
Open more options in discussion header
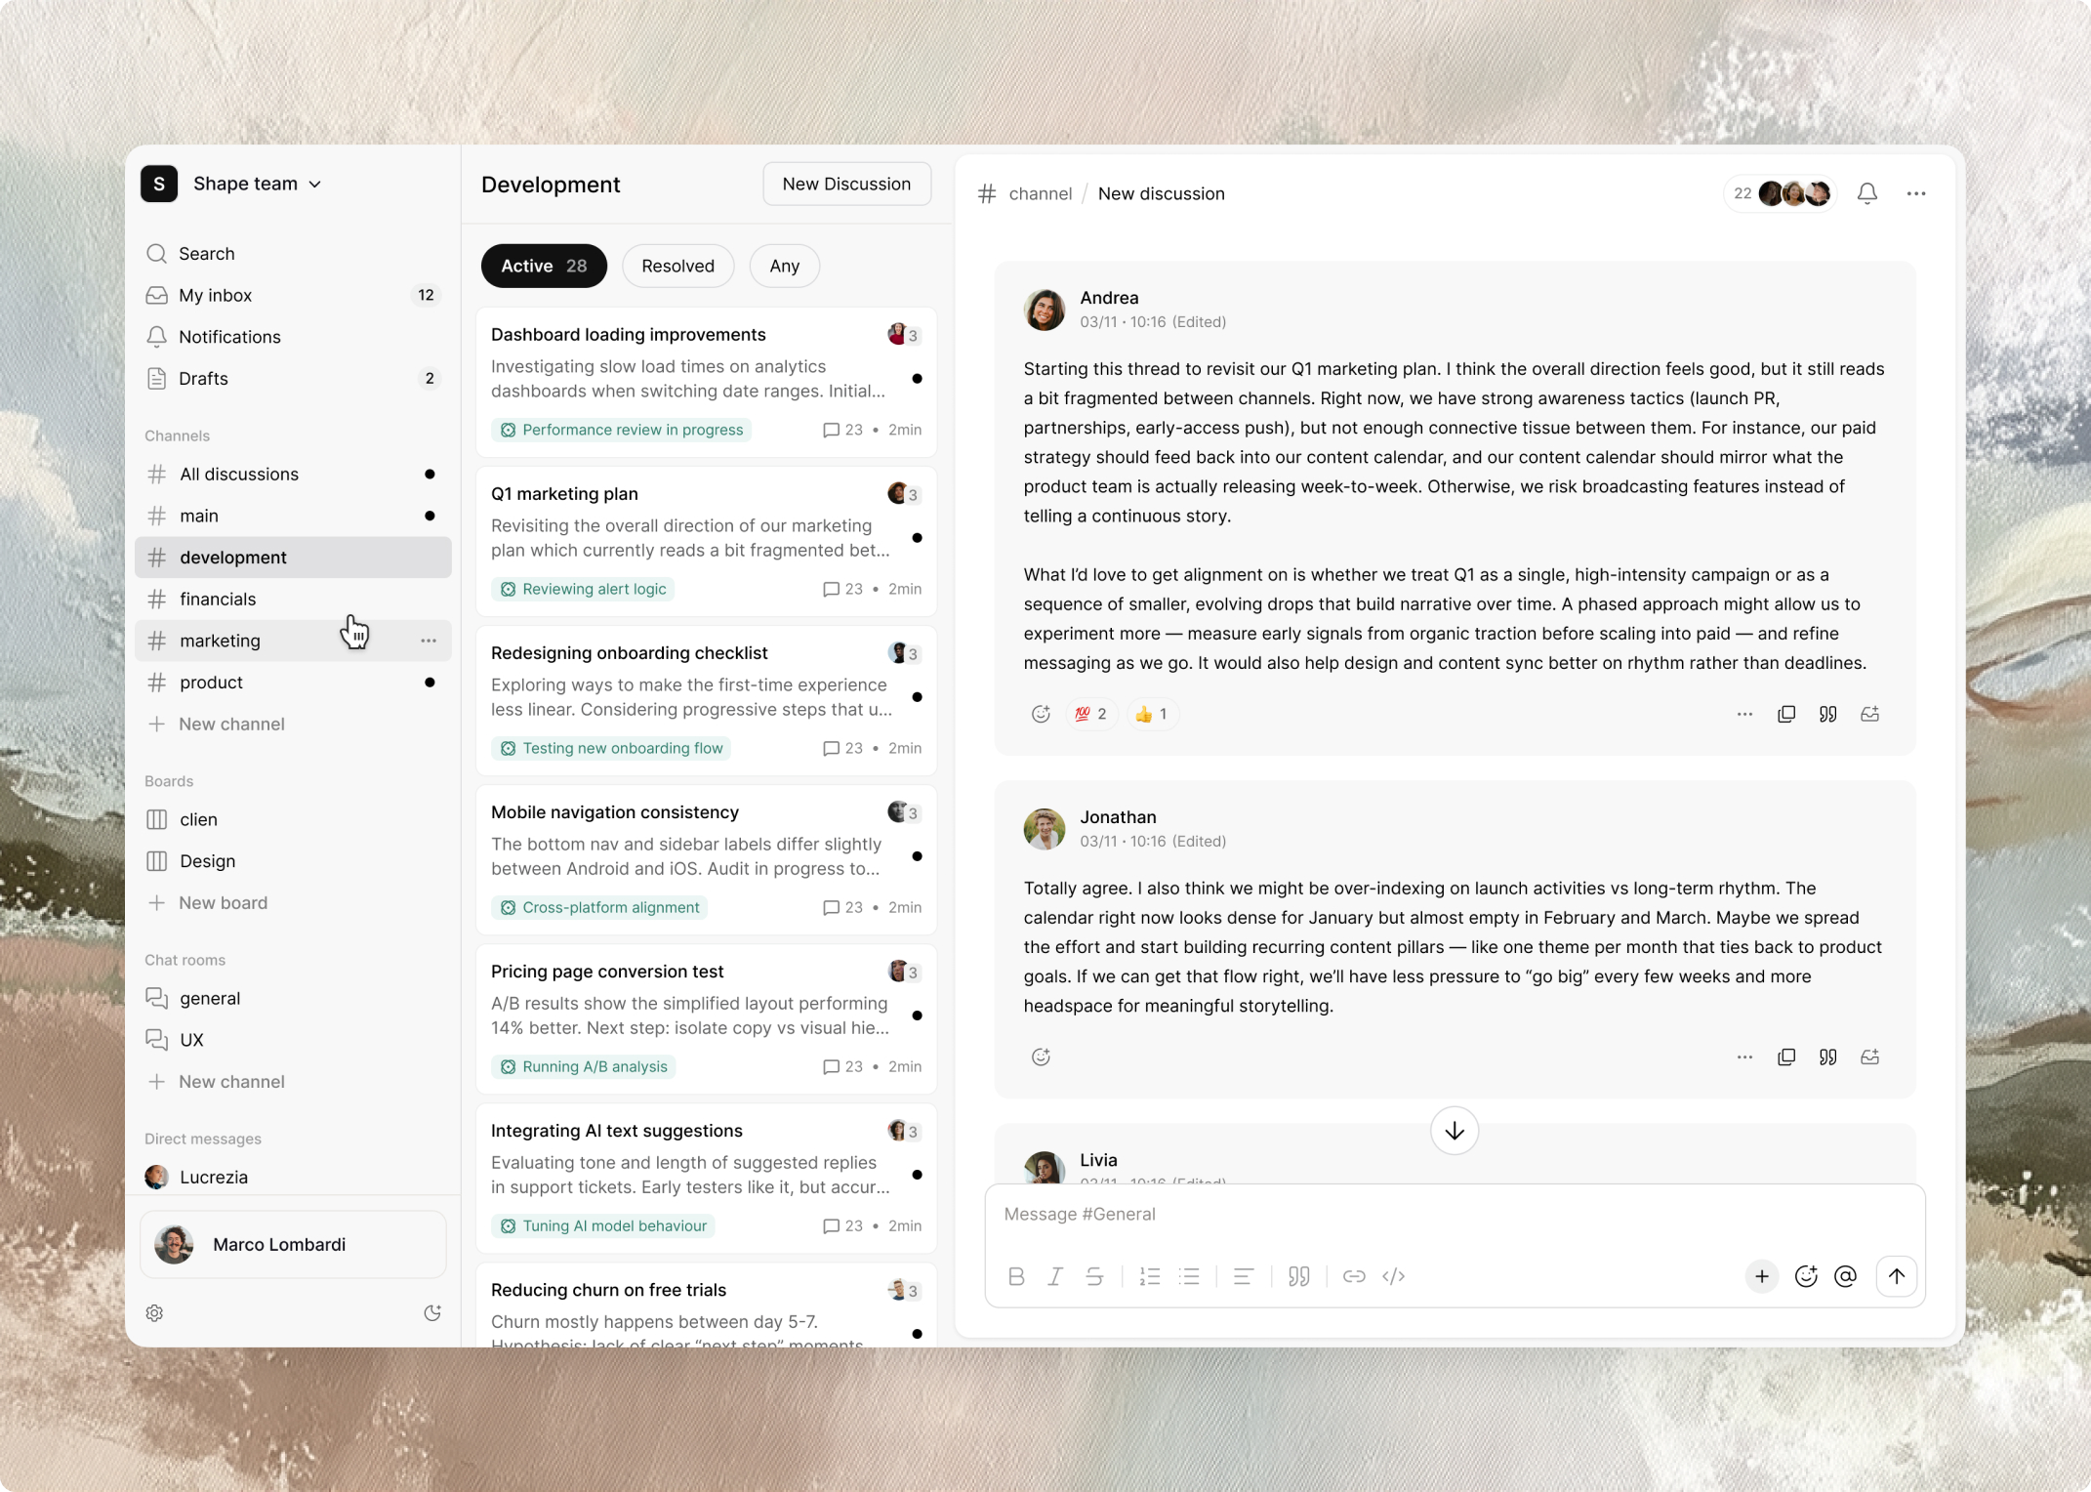(x=1915, y=193)
